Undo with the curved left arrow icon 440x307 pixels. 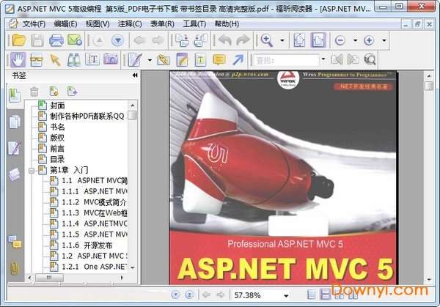pos(225,40)
